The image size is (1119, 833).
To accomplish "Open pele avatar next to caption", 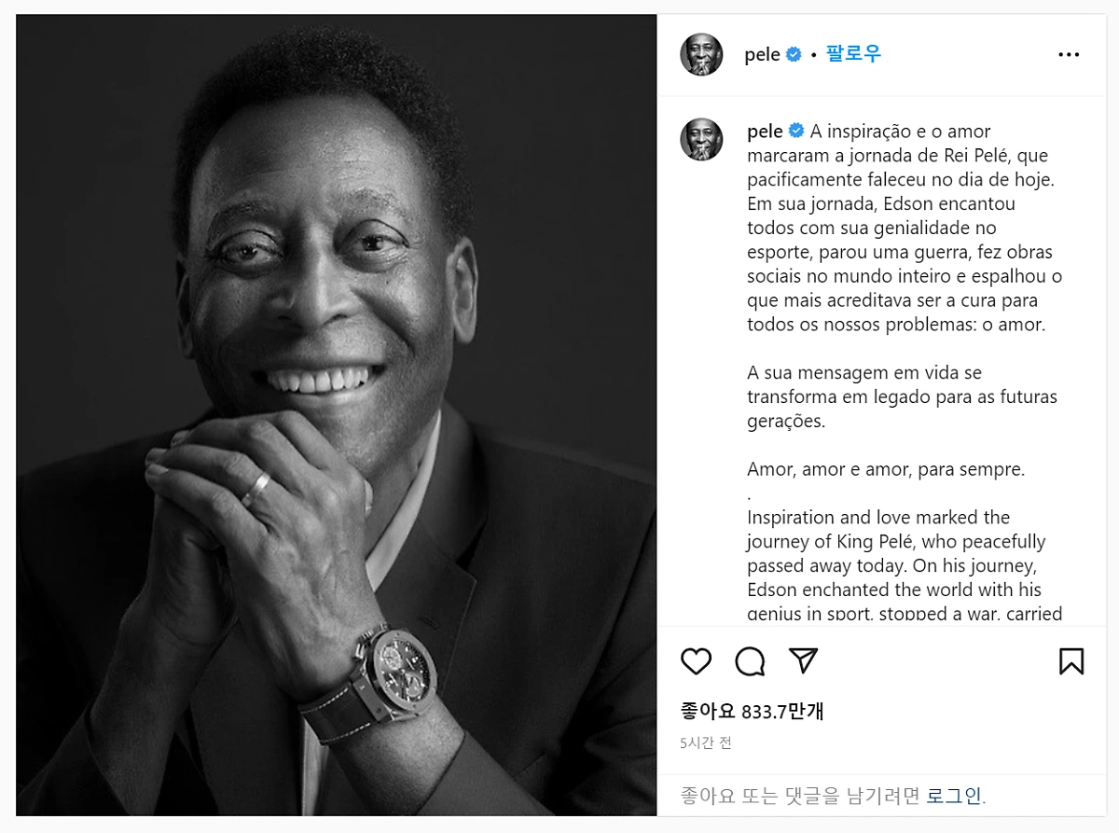I will pos(701,139).
